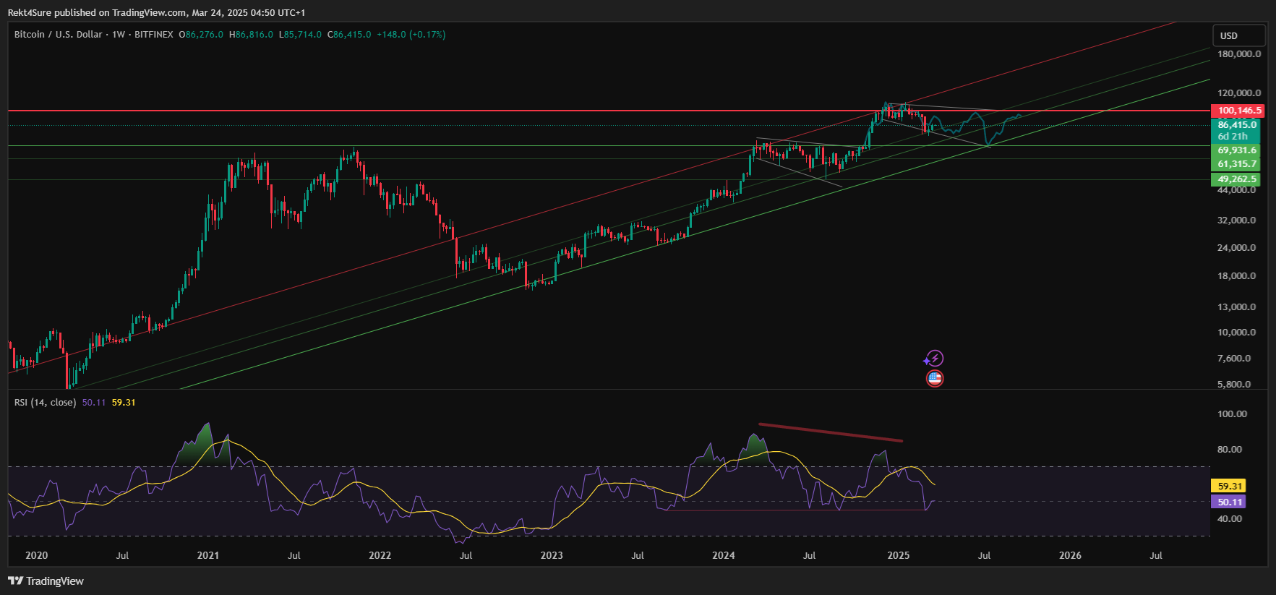Click the 2025 label on time axis
The image size is (1276, 595).
click(899, 555)
